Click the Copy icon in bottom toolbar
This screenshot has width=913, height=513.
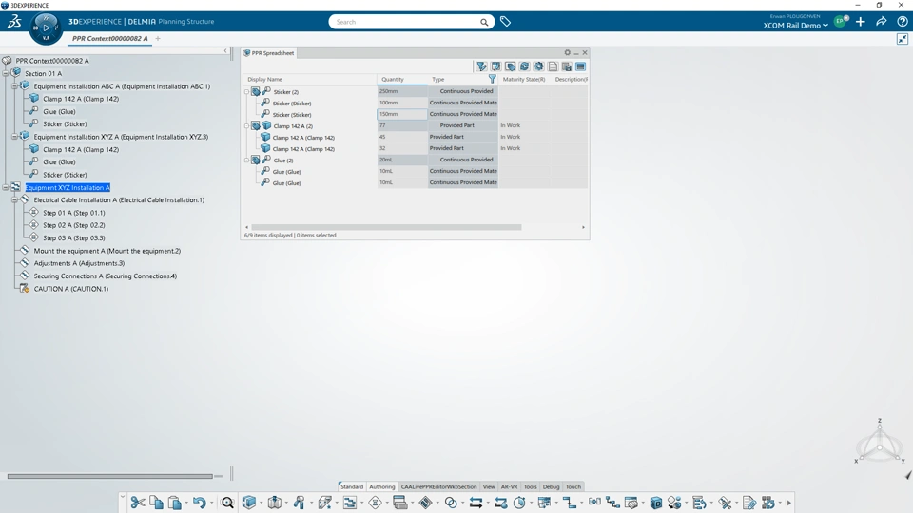pyautogui.click(x=156, y=503)
